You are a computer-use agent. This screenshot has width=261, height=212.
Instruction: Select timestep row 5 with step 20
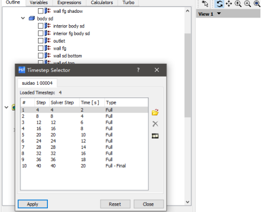[84, 135]
